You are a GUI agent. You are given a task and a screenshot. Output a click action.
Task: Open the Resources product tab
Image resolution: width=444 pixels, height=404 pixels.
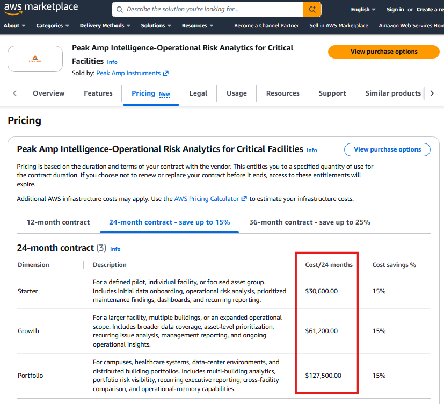tap(282, 93)
